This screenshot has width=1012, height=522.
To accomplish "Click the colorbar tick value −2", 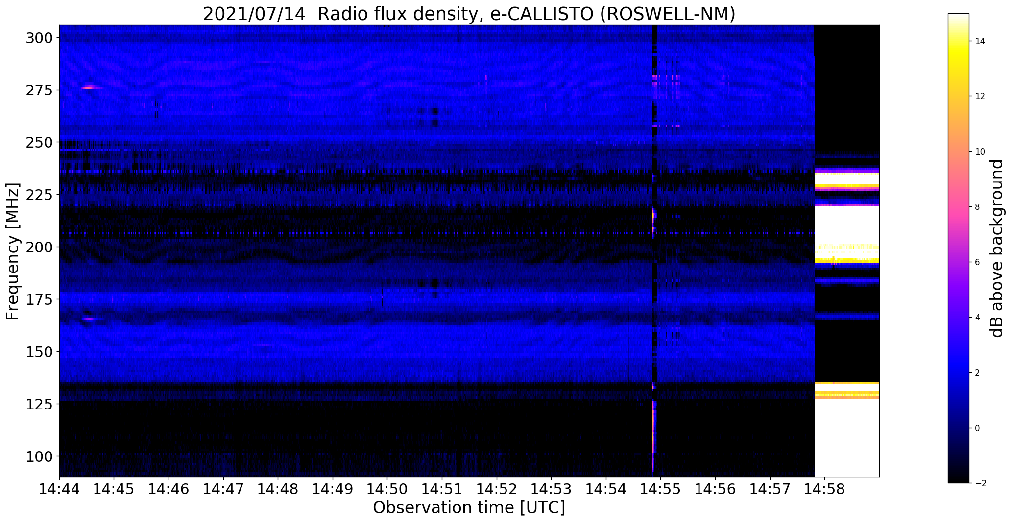I will [x=980, y=483].
